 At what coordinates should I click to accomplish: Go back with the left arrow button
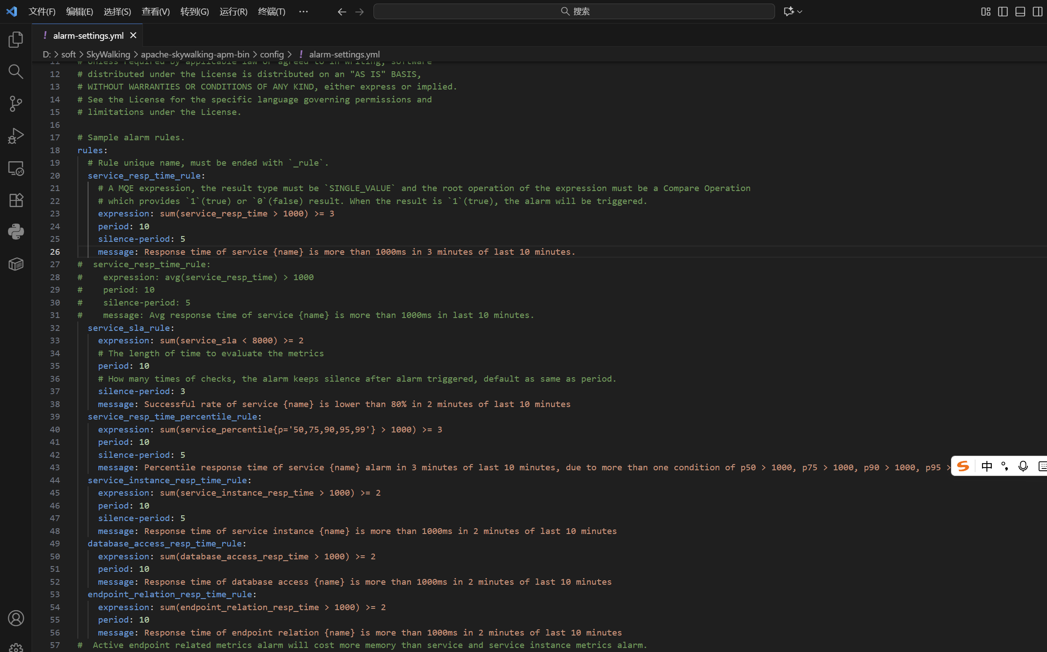click(x=341, y=12)
